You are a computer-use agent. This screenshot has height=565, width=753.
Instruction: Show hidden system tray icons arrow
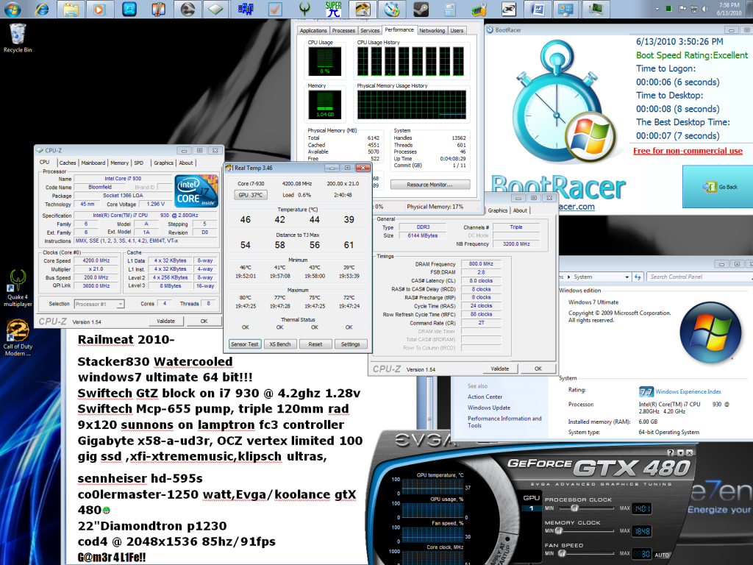[657, 9]
